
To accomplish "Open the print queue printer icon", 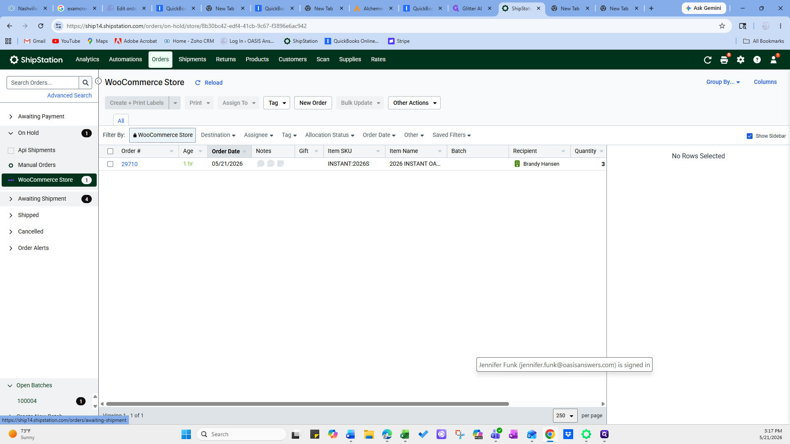I will (x=724, y=60).
